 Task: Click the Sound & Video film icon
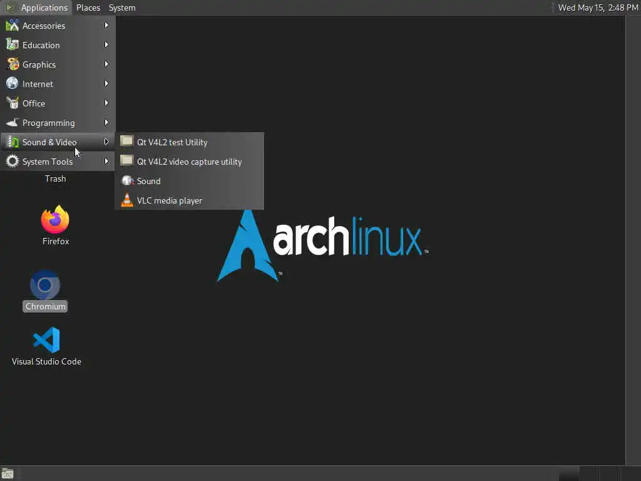(13, 142)
